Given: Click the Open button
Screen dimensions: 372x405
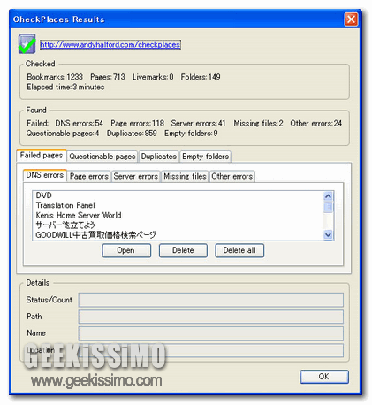Looking at the screenshot, I should [x=126, y=250].
